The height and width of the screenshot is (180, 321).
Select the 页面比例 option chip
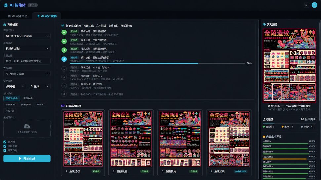tap(11, 105)
